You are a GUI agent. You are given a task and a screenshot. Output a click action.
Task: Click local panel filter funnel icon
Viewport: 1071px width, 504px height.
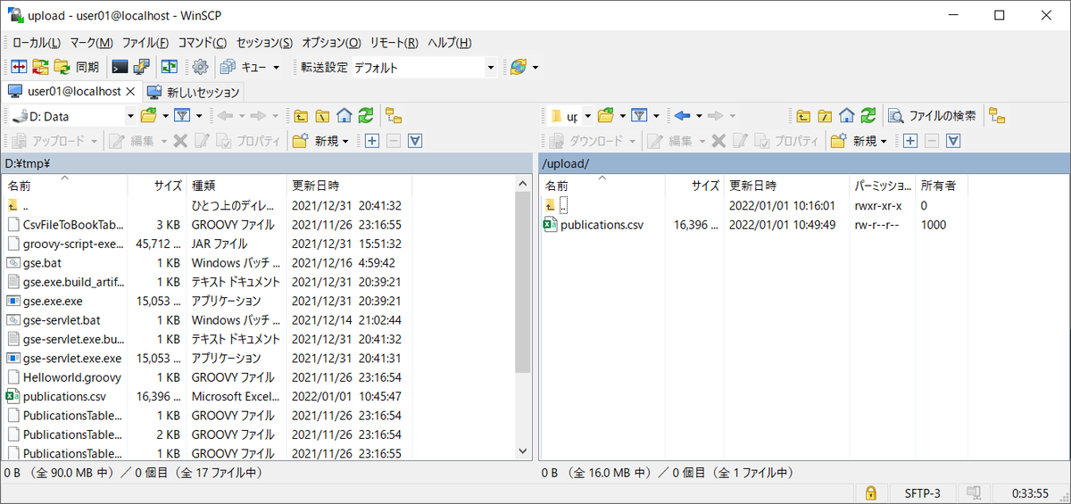(x=182, y=115)
